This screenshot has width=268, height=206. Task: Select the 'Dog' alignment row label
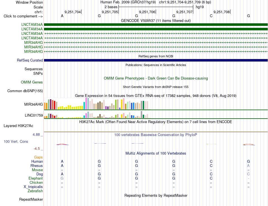coord(40,174)
